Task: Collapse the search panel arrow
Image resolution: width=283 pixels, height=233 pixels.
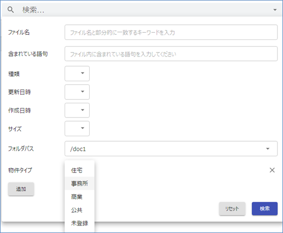Action: tap(275, 10)
